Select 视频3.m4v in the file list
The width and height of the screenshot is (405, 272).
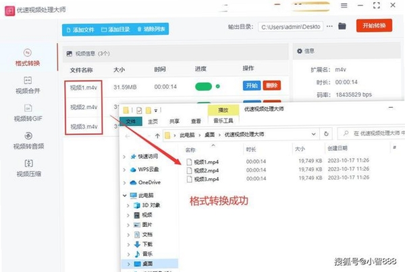tap(84, 127)
